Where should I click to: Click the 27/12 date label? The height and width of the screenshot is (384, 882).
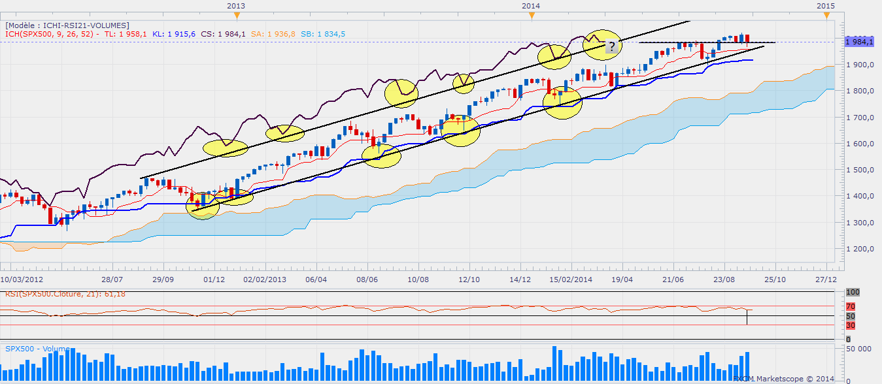pyautogui.click(x=826, y=279)
